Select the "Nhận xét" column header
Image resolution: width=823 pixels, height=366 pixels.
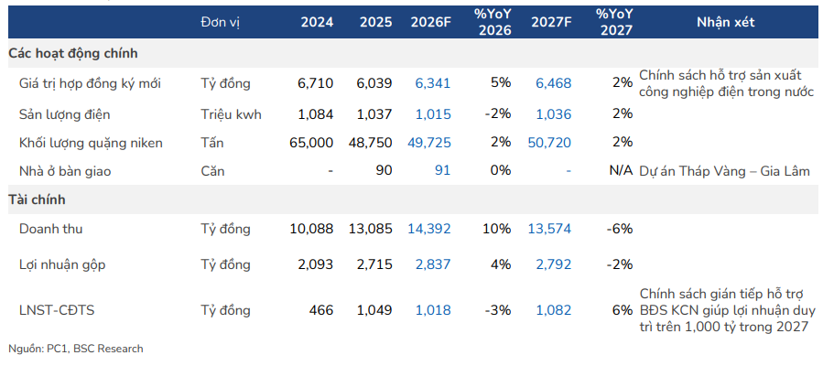[725, 22]
